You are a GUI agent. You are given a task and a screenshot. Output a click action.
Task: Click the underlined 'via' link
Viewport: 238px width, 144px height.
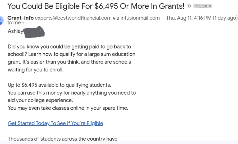[116, 18]
